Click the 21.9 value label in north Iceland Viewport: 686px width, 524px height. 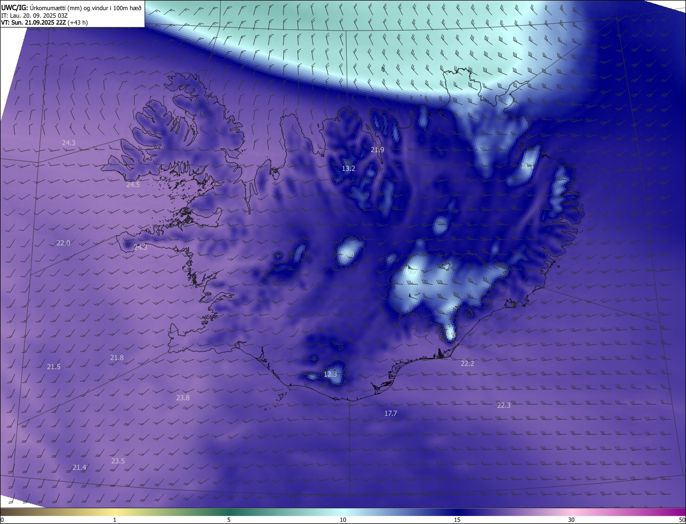click(x=377, y=149)
